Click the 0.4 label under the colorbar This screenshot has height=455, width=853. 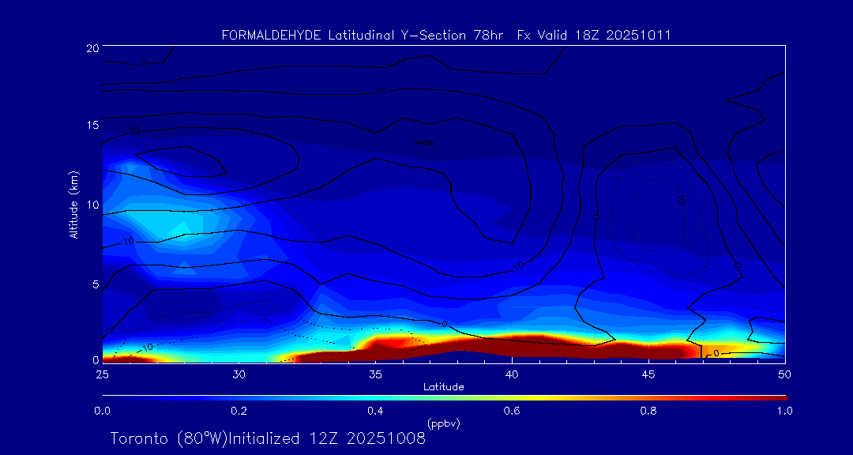(x=375, y=411)
